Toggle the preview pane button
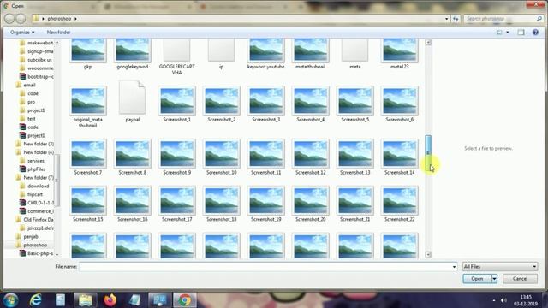The height and width of the screenshot is (308, 548). pos(521,33)
